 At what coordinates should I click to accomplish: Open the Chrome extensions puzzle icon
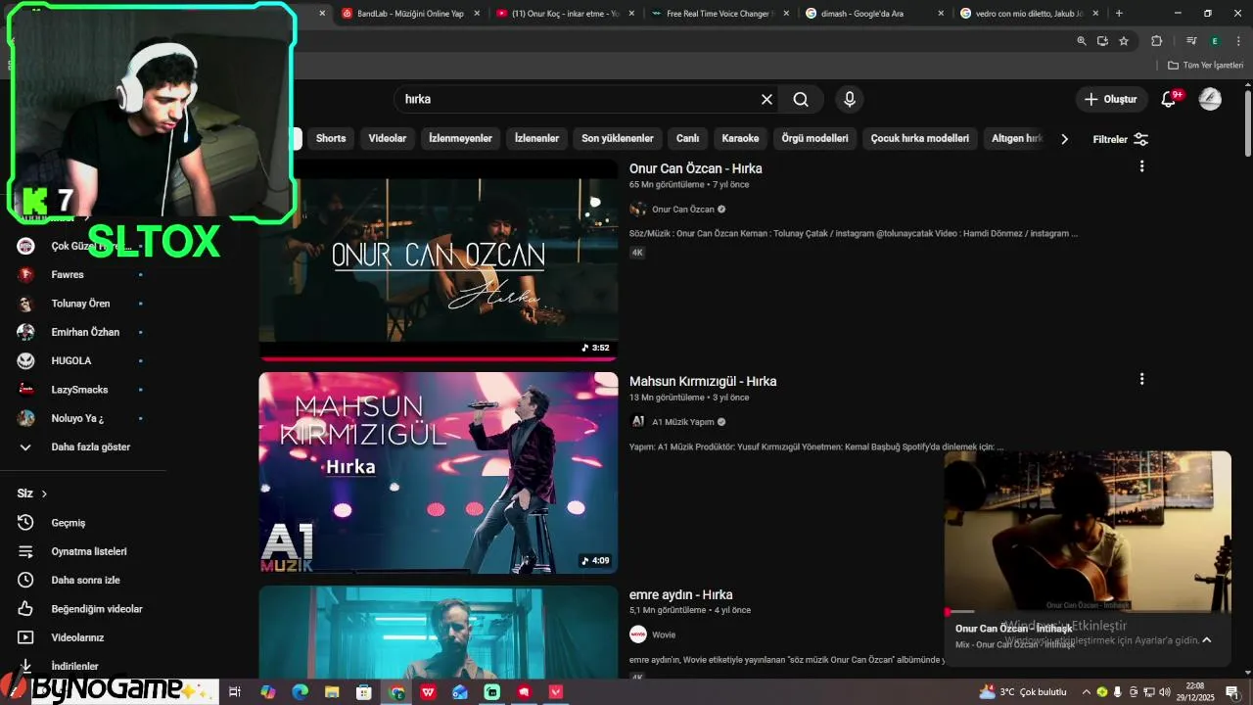click(1157, 41)
